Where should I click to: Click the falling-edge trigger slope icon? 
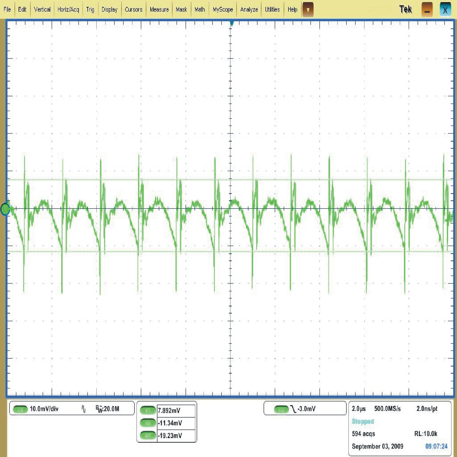click(293, 409)
